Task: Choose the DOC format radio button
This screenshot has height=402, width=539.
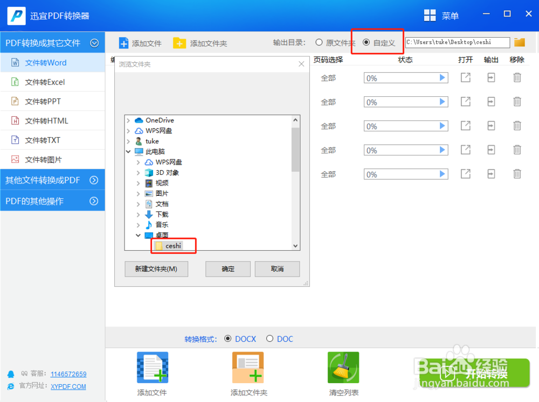Action: coord(269,338)
